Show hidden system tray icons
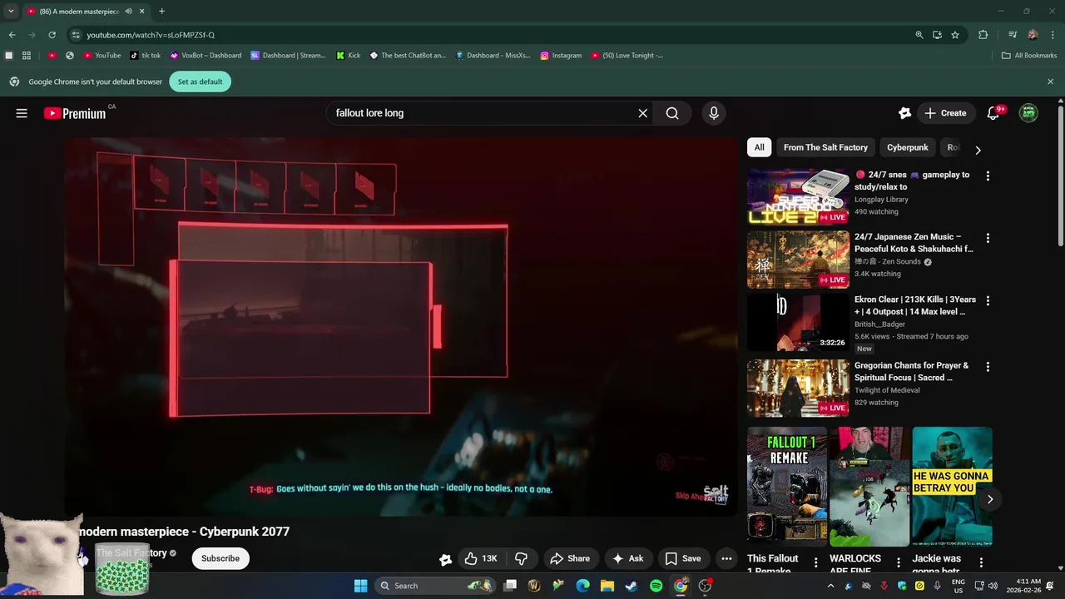This screenshot has height=599, width=1065. pyautogui.click(x=830, y=586)
